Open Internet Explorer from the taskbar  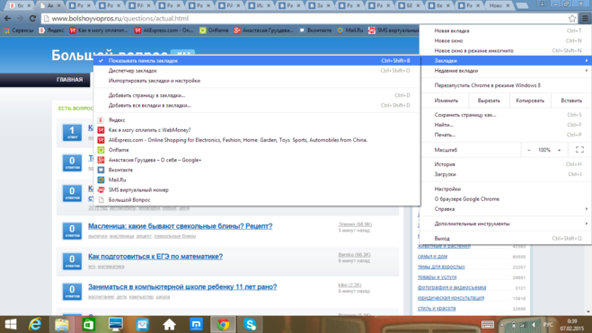click(35, 324)
